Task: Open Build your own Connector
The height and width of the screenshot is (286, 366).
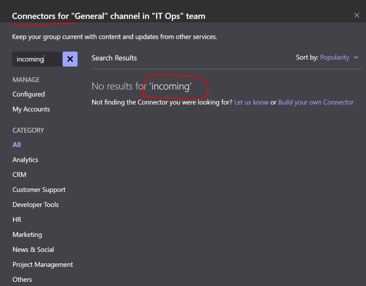Action: tap(316, 102)
